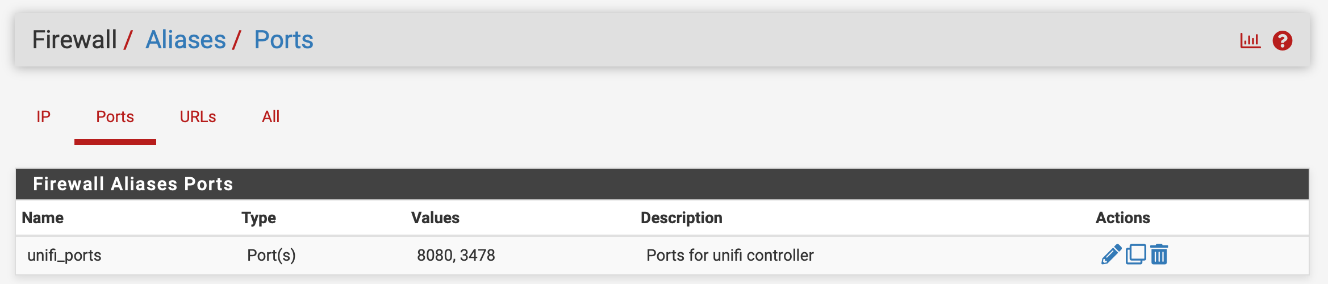Image resolution: width=1328 pixels, height=284 pixels.
Task: Click the Port(s) type cell
Action: (x=272, y=255)
